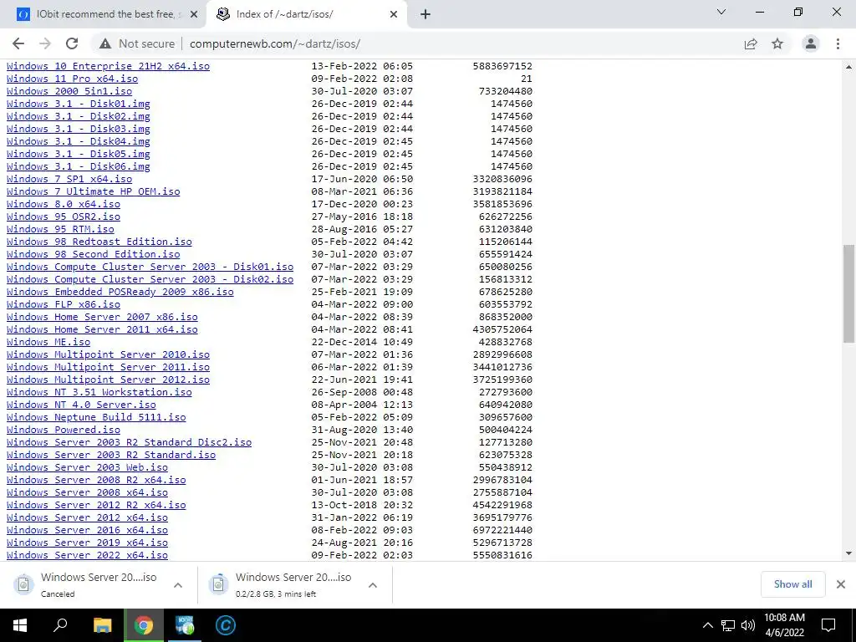
Task: Open taskbar search
Action: coord(60,625)
